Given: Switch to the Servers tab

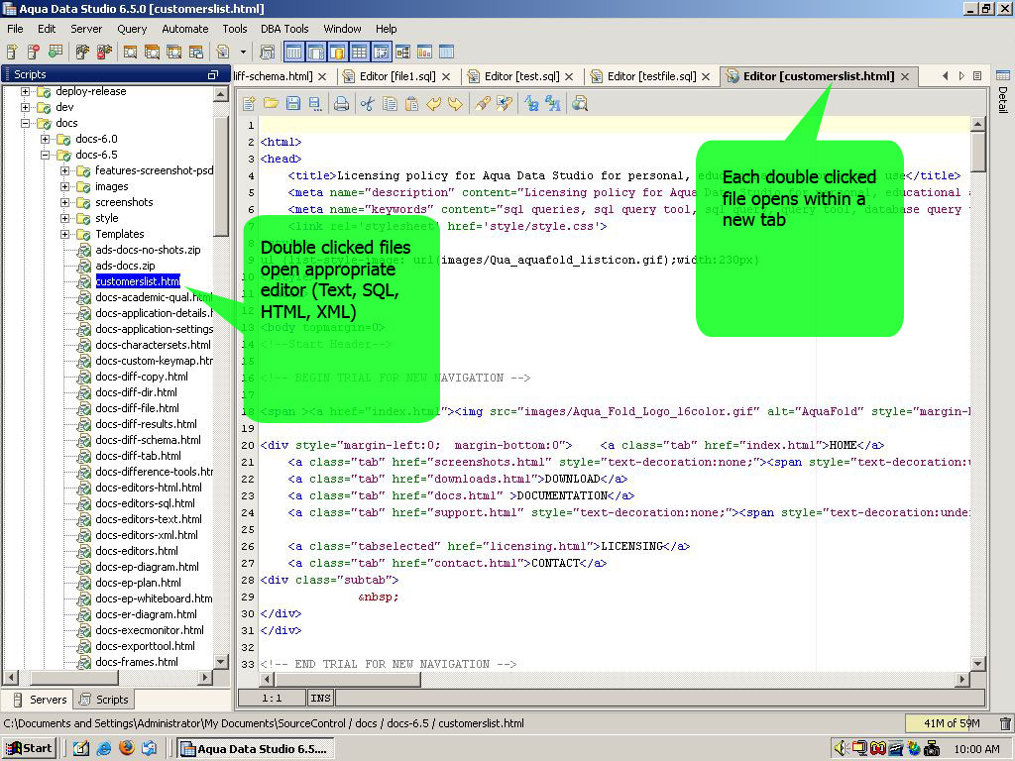Looking at the screenshot, I should [x=41, y=700].
